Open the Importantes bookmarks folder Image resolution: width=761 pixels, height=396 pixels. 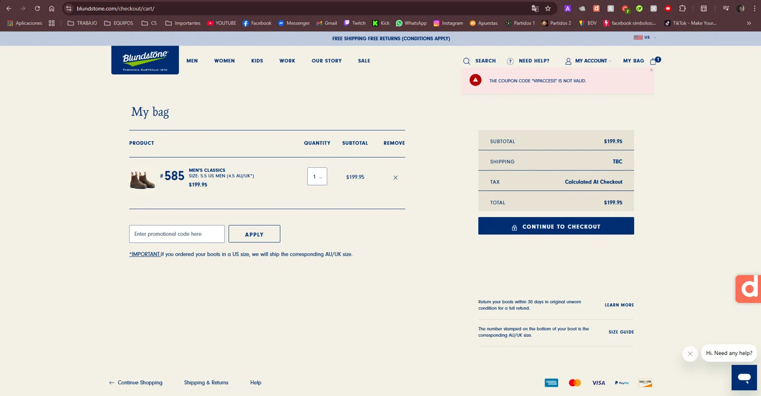pyautogui.click(x=183, y=23)
